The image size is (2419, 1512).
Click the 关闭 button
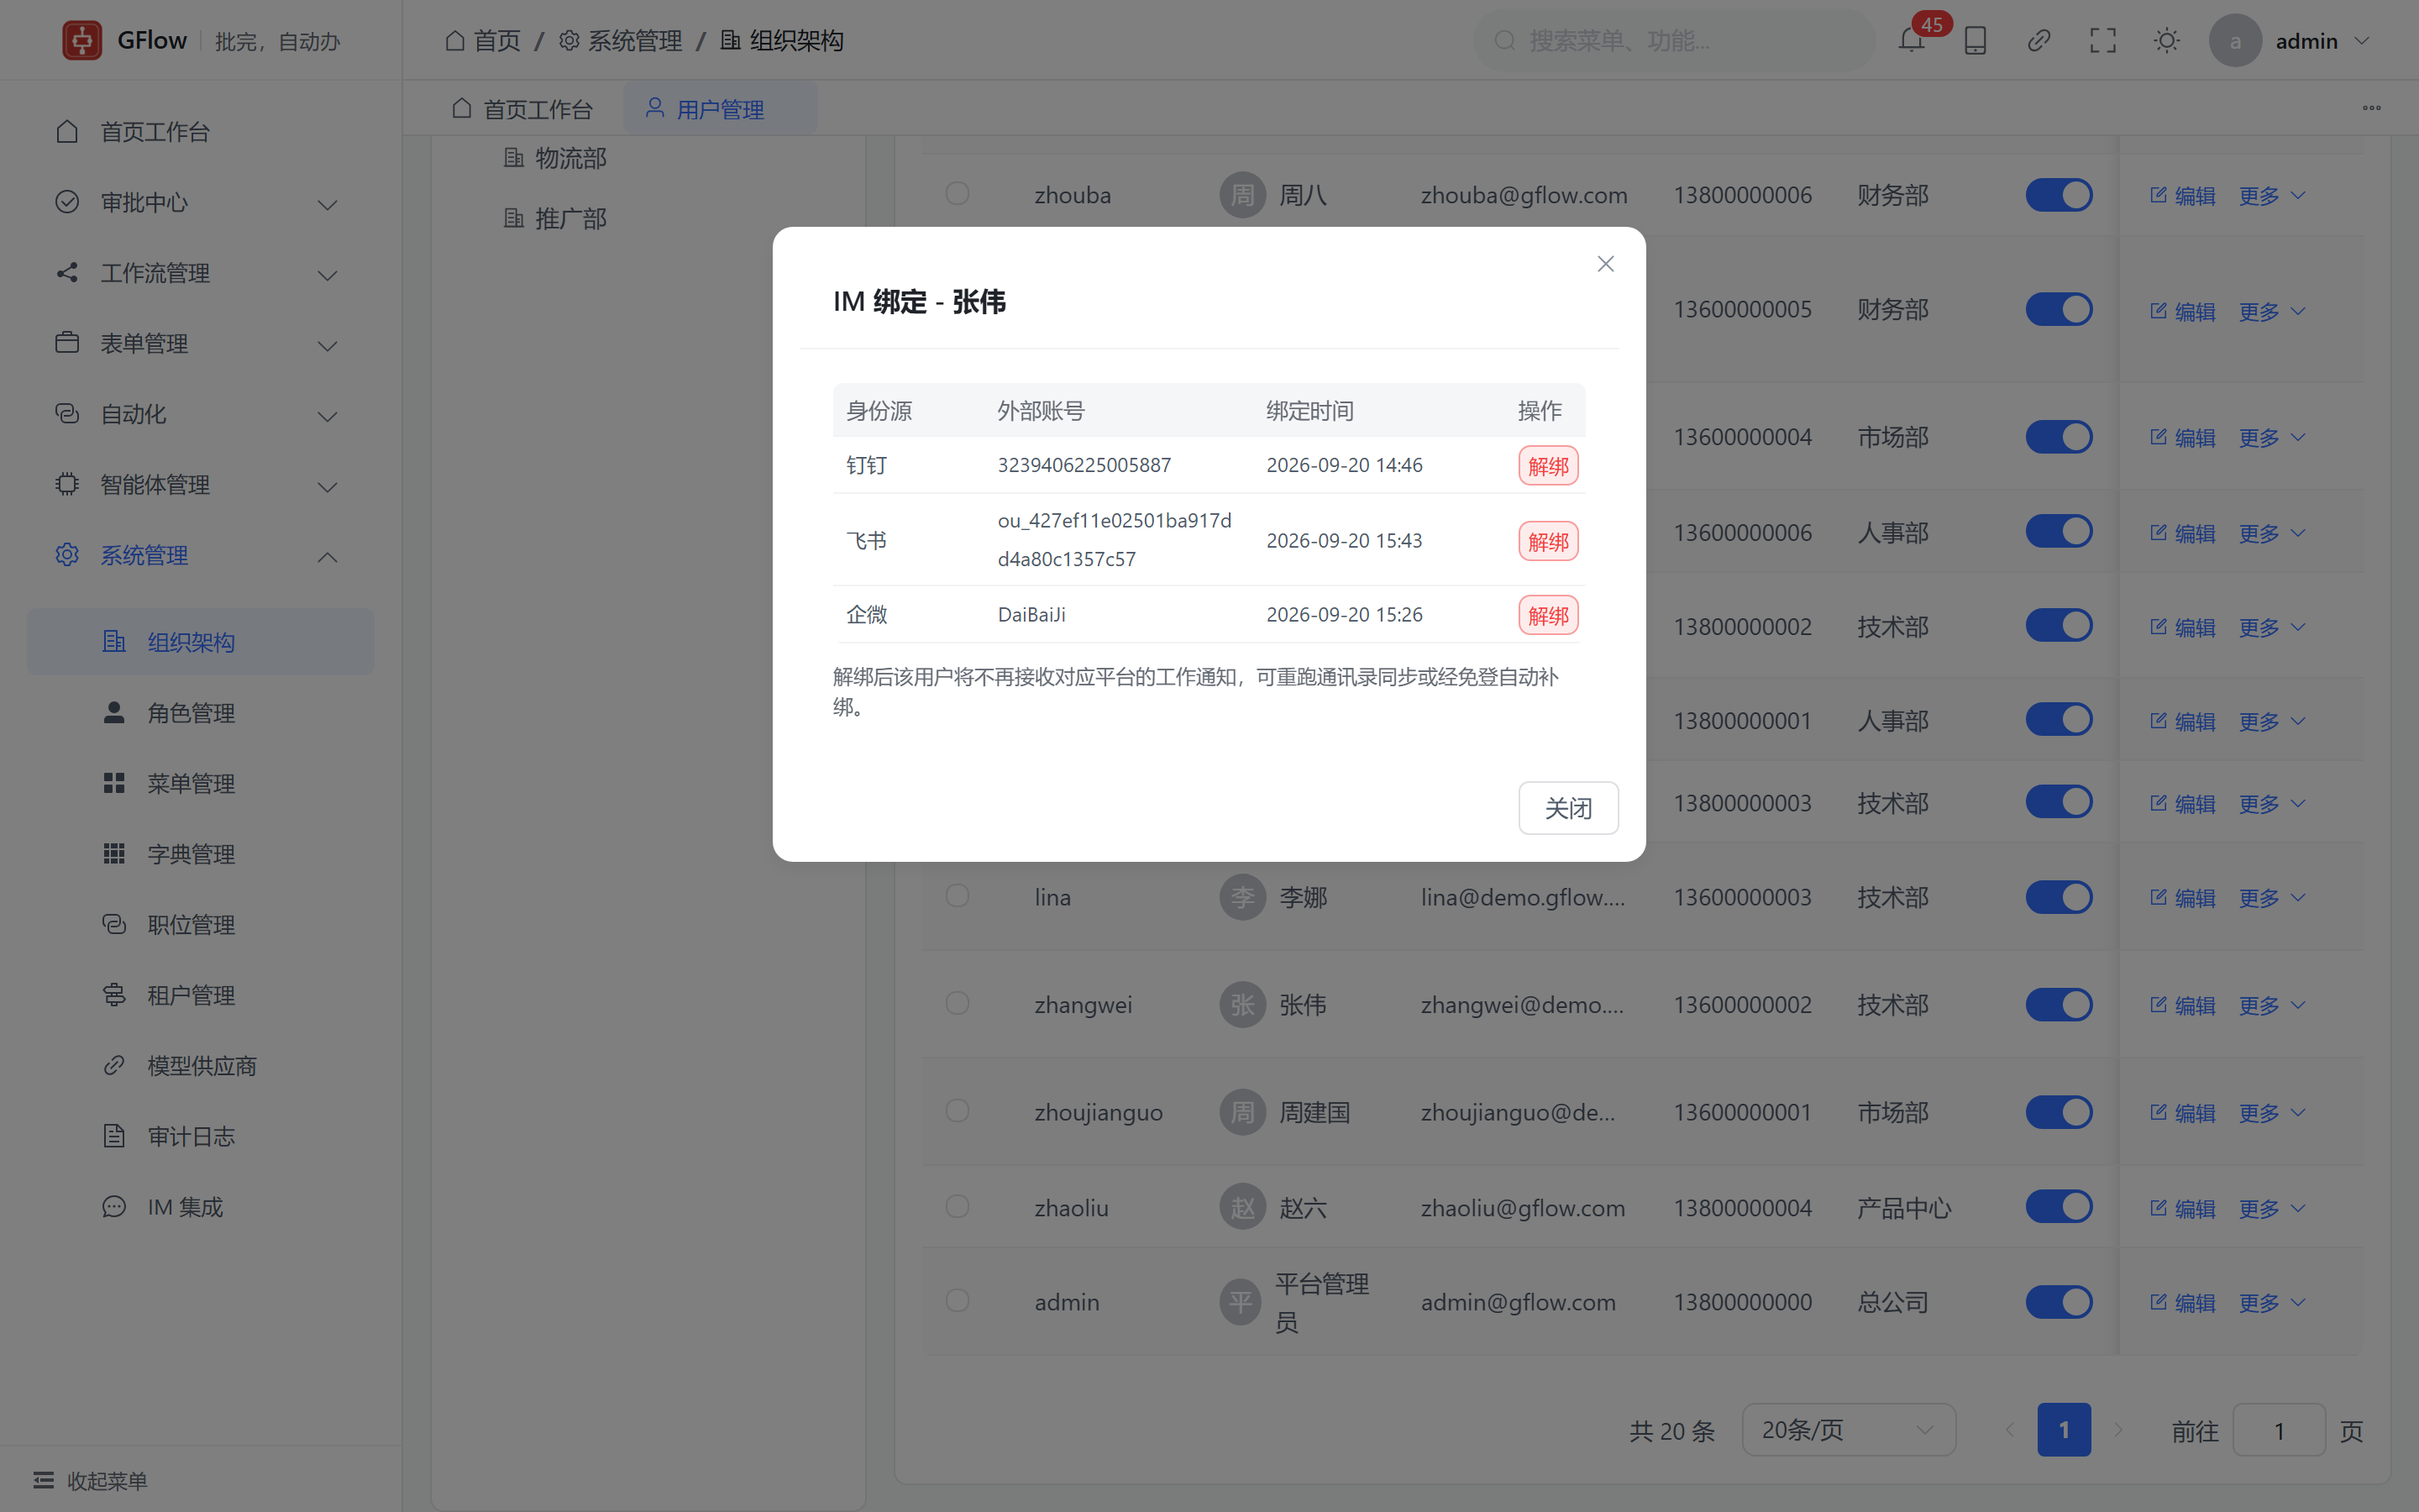click(x=1568, y=808)
